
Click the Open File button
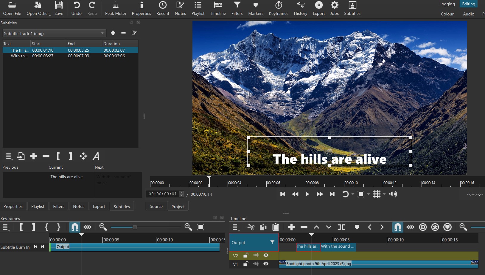click(x=12, y=9)
